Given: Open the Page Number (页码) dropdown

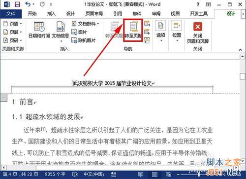Looking at the screenshot, I should pos(12,40).
